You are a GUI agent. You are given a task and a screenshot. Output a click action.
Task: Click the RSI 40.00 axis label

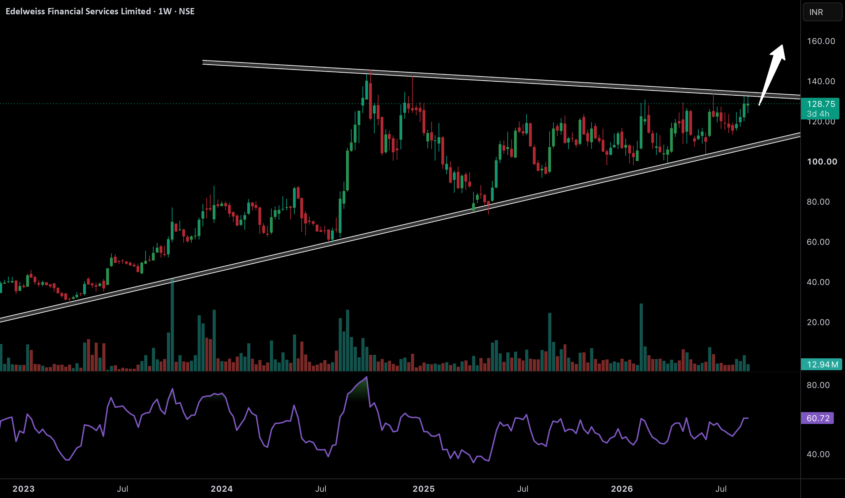coord(818,454)
